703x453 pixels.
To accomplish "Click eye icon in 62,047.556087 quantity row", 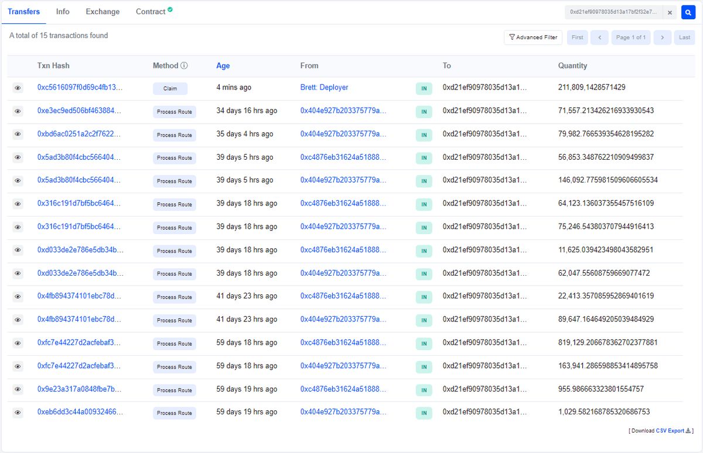I will point(18,273).
